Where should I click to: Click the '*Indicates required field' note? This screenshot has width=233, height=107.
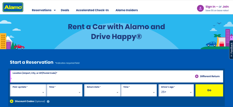click(x=67, y=63)
